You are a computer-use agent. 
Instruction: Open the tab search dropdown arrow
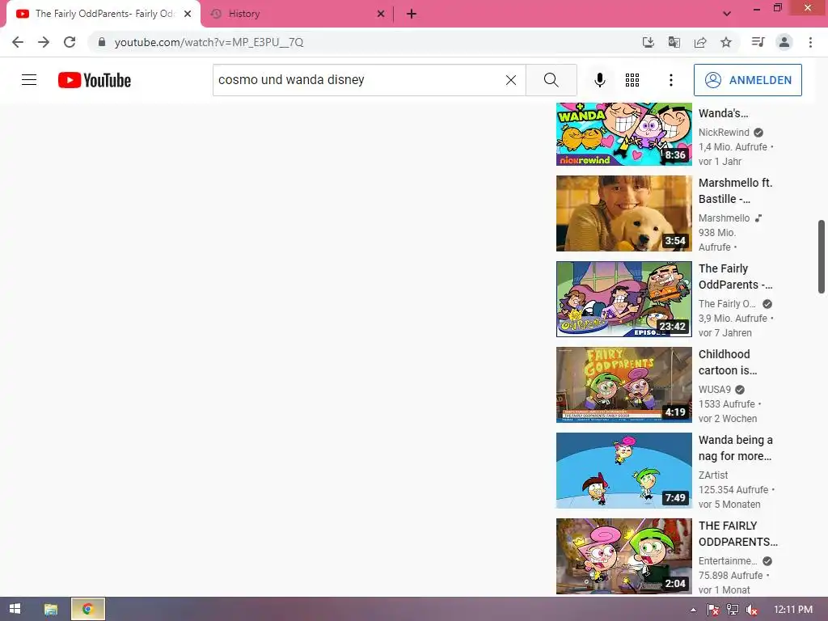coord(727,14)
